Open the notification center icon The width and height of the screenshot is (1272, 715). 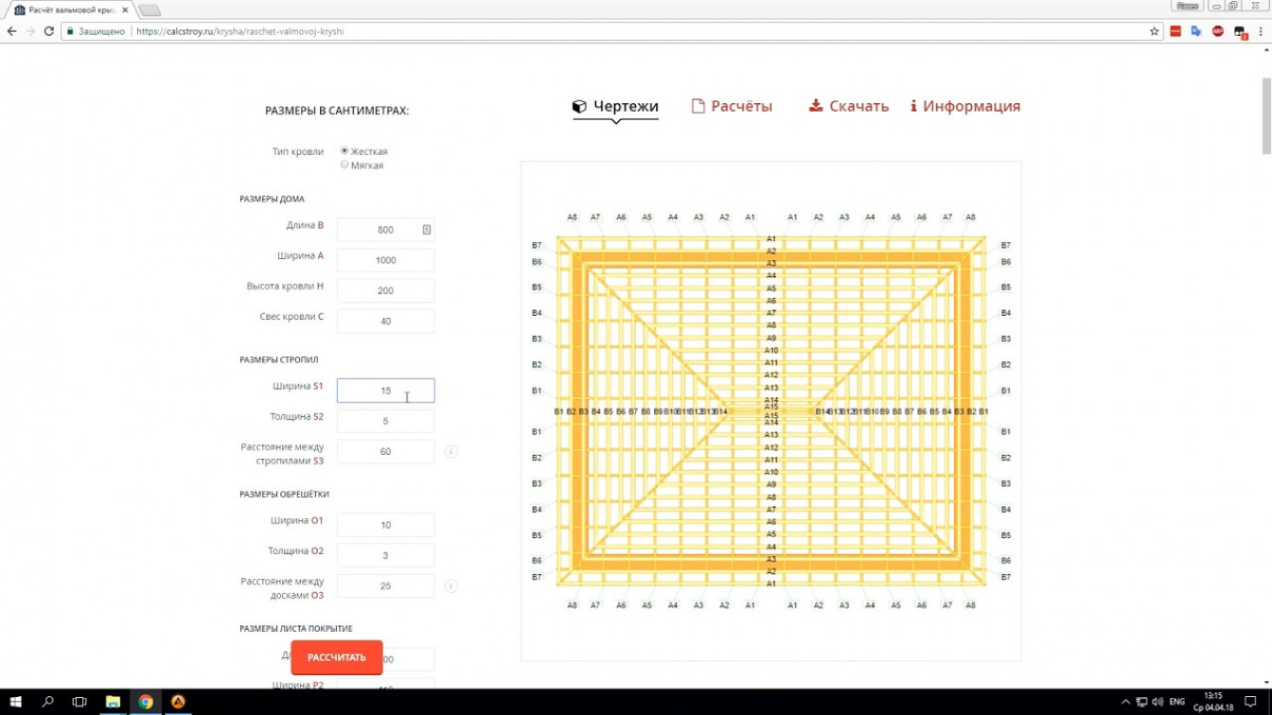(x=1250, y=702)
